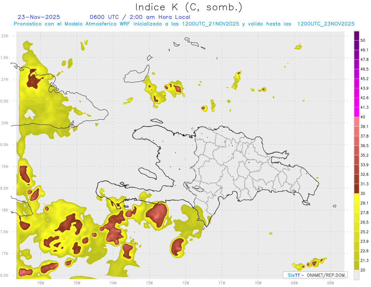The height and width of the screenshot is (287, 371).
Task: Click the '68W' longitude label
Action: (330, 283)
